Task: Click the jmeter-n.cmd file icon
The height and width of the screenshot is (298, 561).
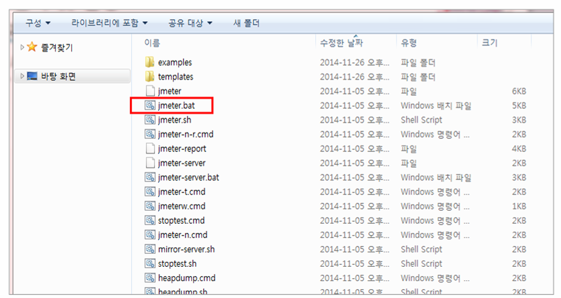Action: pyautogui.click(x=150, y=234)
